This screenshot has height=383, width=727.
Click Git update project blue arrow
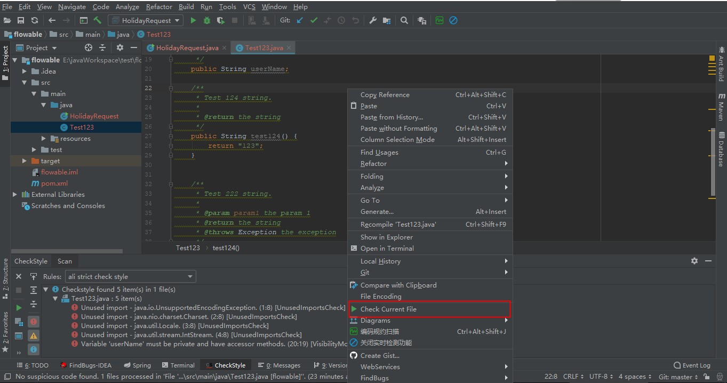(x=300, y=20)
